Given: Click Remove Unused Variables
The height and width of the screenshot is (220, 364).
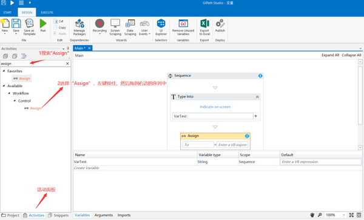Looking at the screenshot, I should (x=183, y=27).
